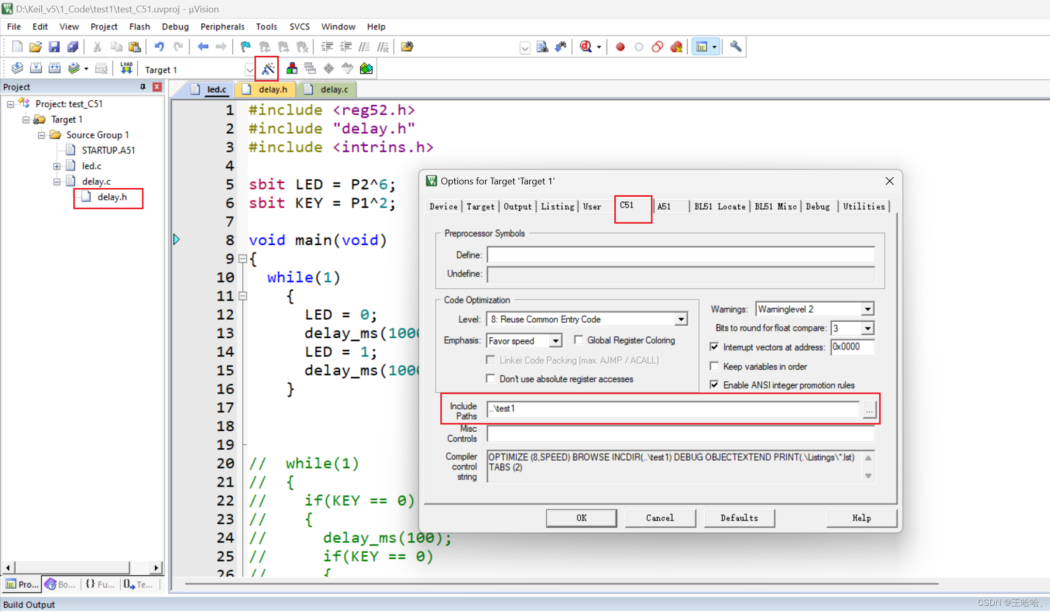Click Defaults button in dialog
1050x612 pixels.
click(737, 517)
